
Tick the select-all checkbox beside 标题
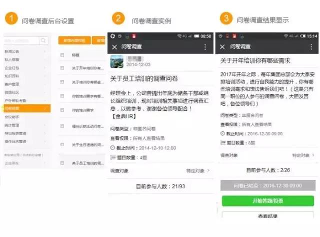click(x=62, y=55)
